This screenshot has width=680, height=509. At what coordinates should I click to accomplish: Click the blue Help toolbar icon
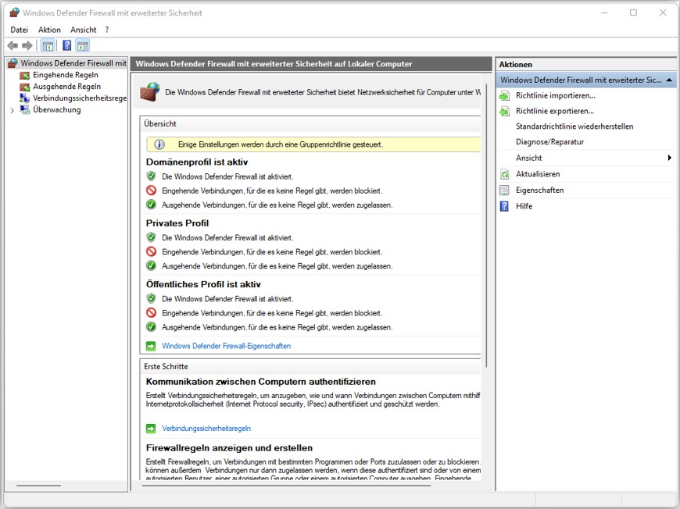point(66,45)
